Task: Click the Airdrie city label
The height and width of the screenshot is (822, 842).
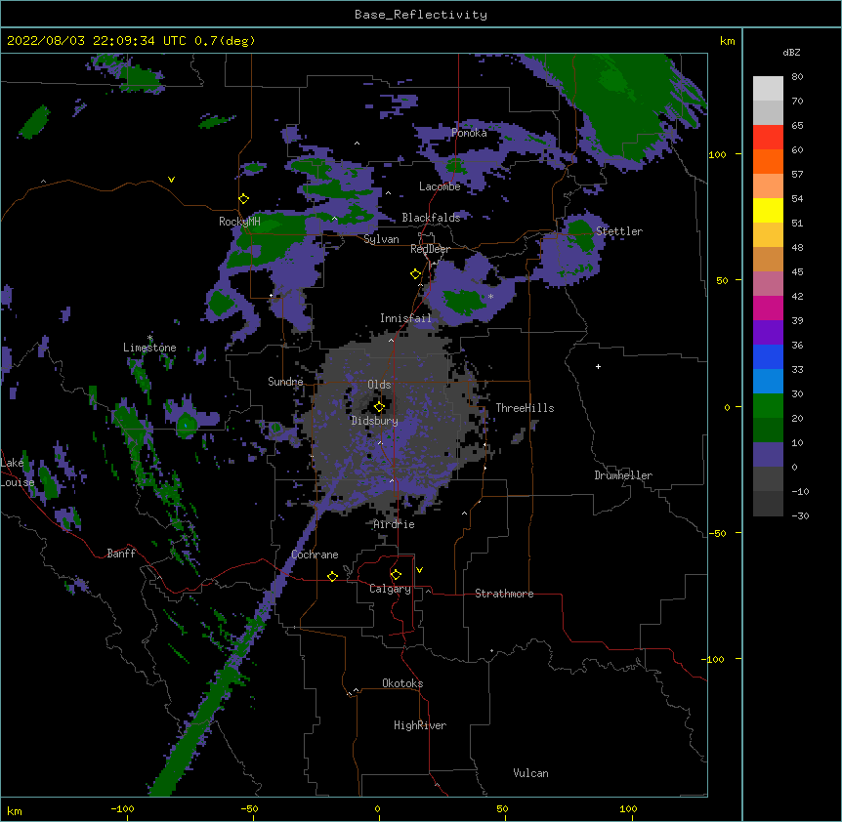Action: point(395,524)
